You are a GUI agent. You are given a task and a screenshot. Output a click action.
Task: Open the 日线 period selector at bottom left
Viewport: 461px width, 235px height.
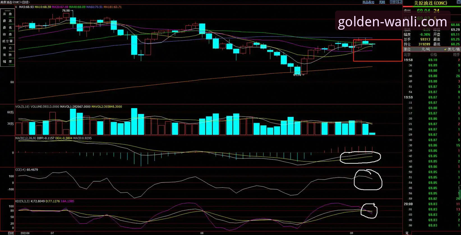tap(11, 233)
